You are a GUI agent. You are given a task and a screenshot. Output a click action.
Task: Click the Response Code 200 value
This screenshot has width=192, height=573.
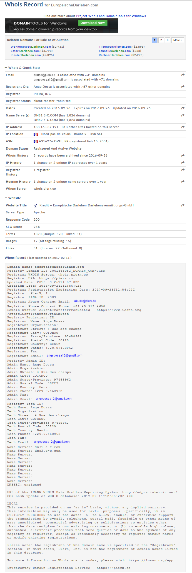coord(37,220)
